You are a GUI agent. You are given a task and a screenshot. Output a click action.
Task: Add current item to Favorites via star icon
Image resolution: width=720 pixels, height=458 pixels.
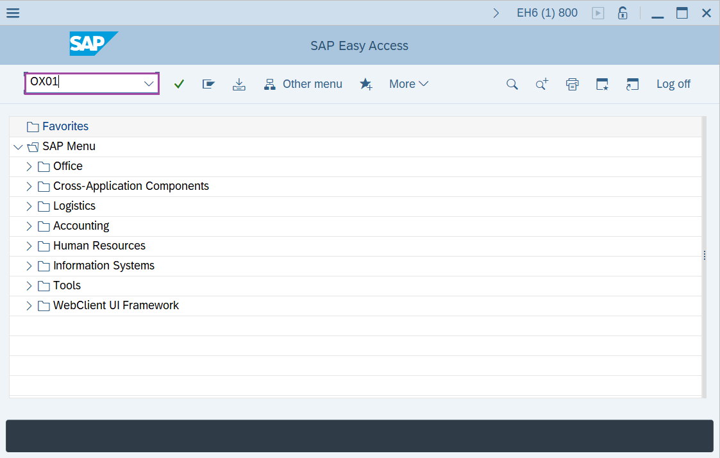366,83
